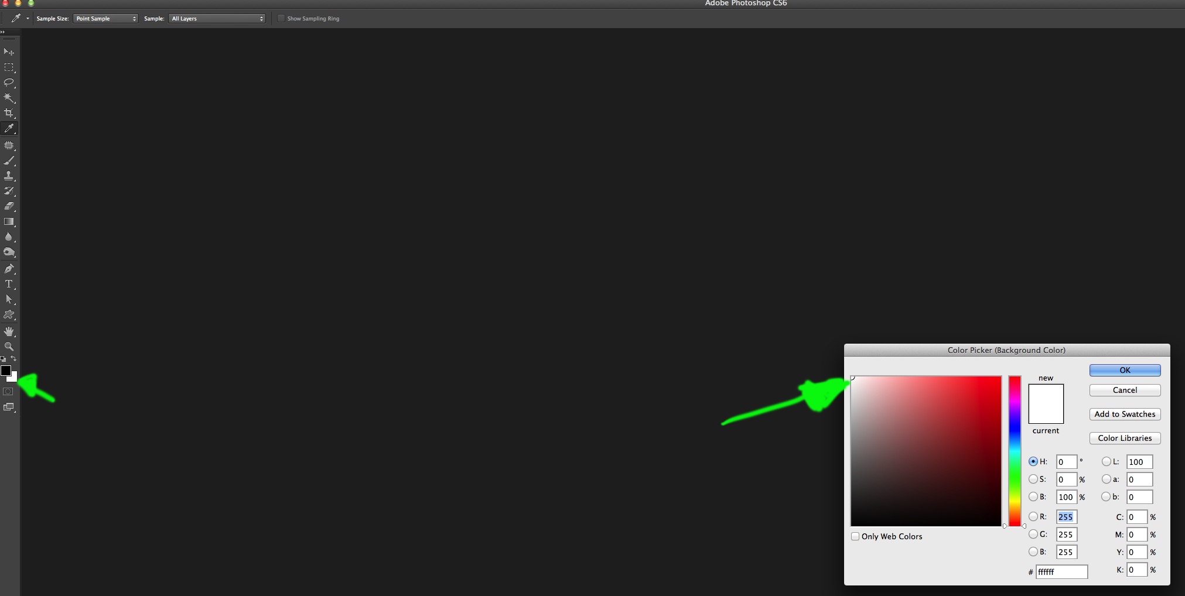Select the Clone Stamp tool
This screenshot has height=596, width=1185.
[x=9, y=176]
